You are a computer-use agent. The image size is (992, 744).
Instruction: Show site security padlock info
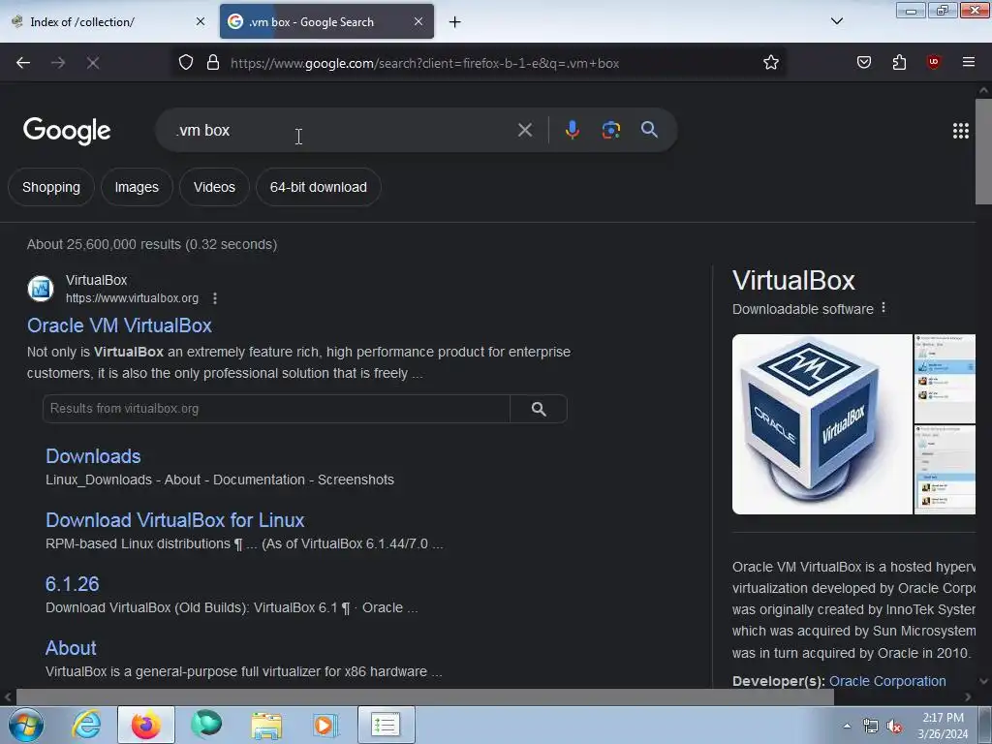213,63
